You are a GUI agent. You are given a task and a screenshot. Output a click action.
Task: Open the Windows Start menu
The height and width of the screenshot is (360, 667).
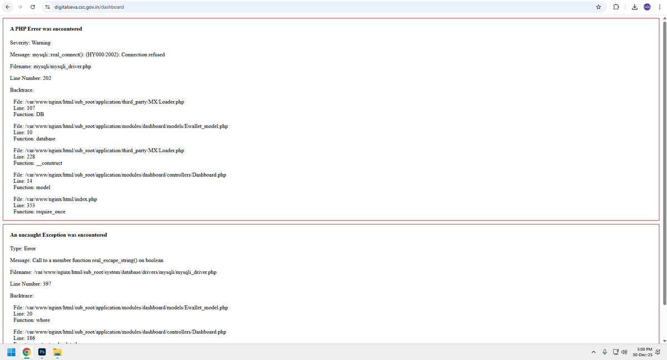(x=12, y=352)
